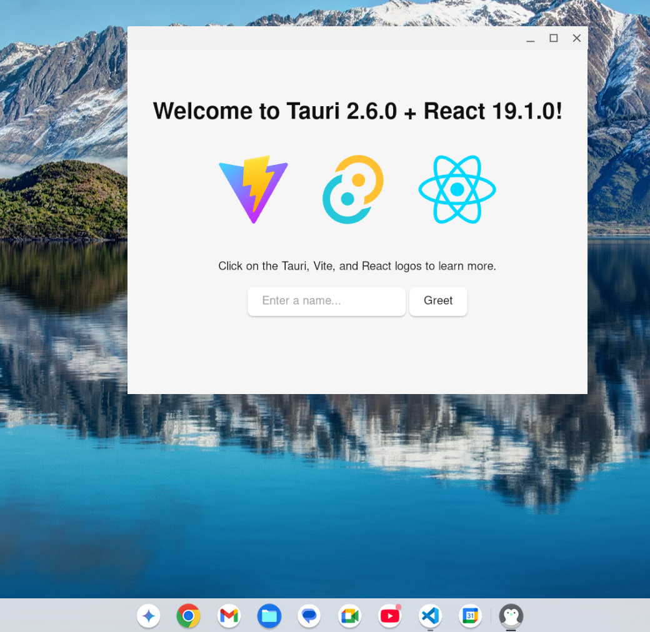Open Google Calendar from the shelf
This screenshot has height=632, width=650.
(470, 616)
